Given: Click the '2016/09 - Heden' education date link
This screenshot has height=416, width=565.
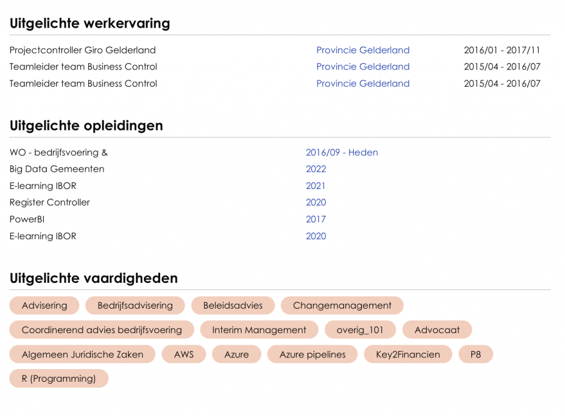Looking at the screenshot, I should (342, 152).
